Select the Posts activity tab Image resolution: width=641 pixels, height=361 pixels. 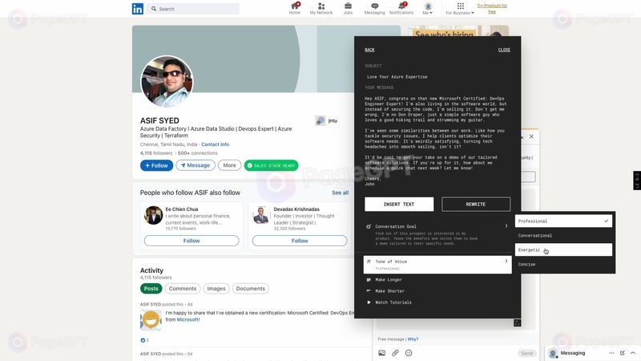point(151,289)
